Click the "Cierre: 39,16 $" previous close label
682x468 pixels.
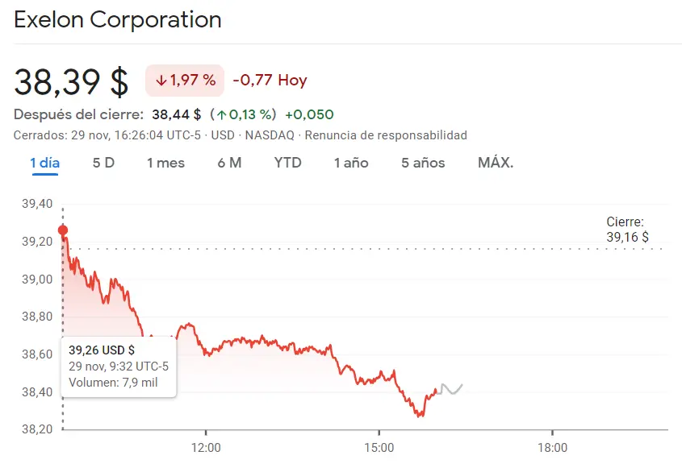pos(627,230)
